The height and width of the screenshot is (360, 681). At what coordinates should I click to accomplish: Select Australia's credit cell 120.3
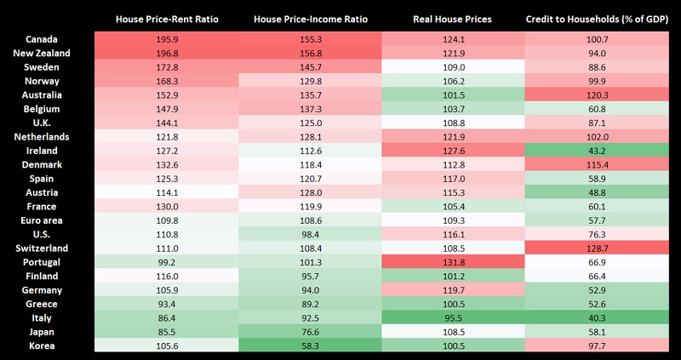(x=598, y=95)
